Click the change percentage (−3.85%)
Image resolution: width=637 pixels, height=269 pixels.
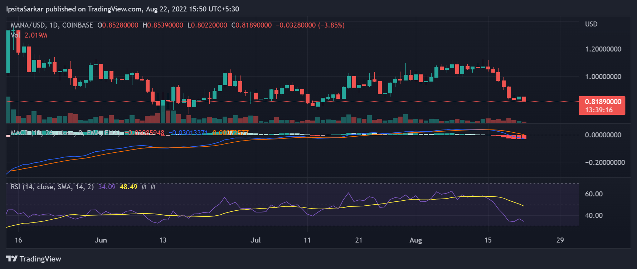point(331,25)
